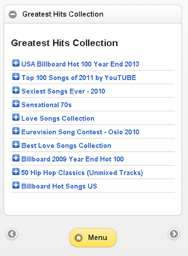Image resolution: width=188 pixels, height=256 pixels.
Task: Click the yellow Menu button
Action: tap(93, 237)
